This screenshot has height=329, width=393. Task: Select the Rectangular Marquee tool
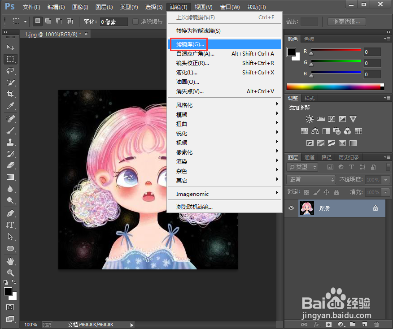(10, 59)
